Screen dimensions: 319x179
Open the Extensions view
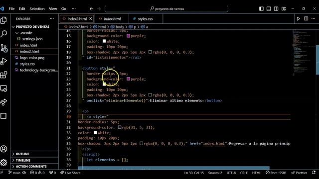click(3, 75)
